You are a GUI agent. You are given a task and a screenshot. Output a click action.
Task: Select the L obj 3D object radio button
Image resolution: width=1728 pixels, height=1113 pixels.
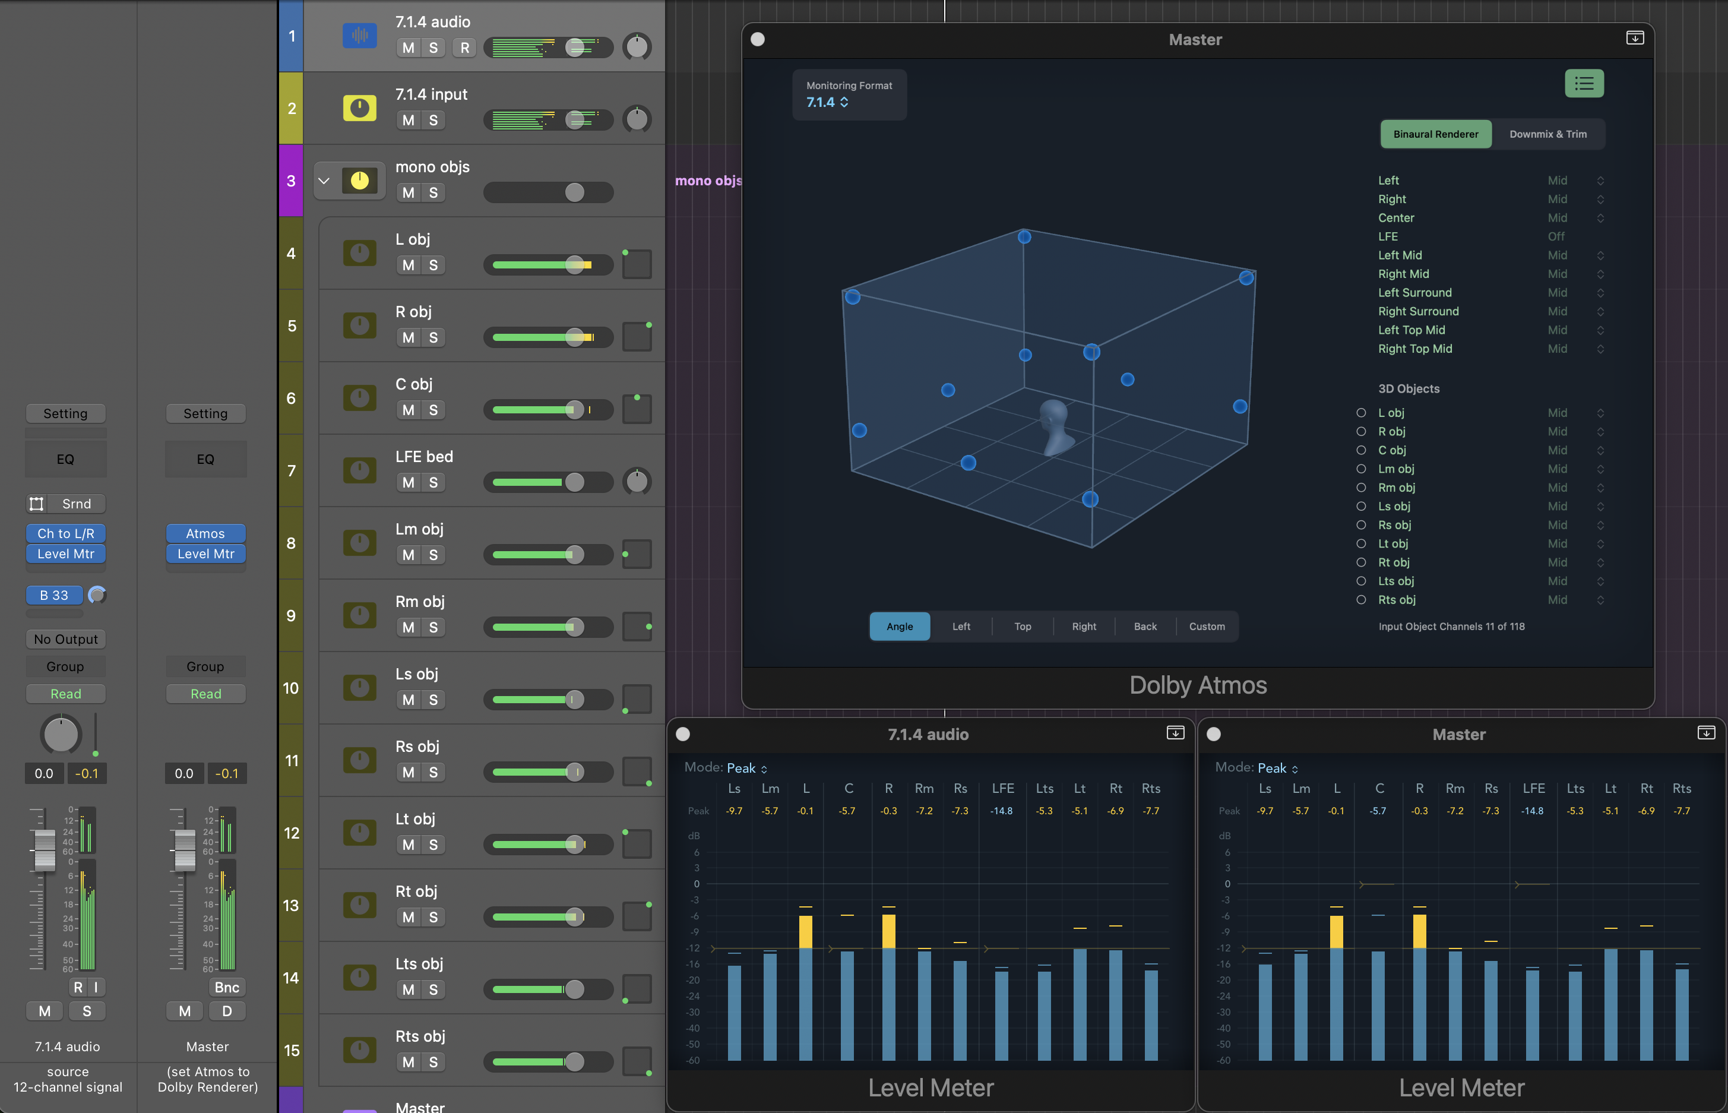(x=1361, y=413)
